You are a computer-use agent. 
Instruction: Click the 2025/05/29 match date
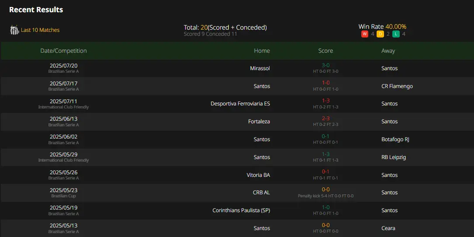[x=63, y=154]
